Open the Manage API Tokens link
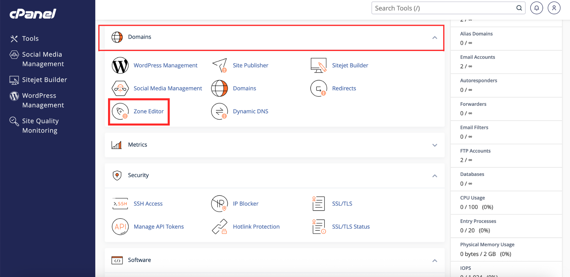The image size is (570, 277). (x=159, y=227)
